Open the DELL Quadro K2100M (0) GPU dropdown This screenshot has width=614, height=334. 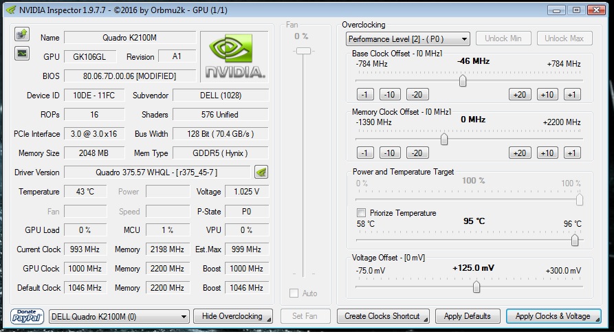tap(119, 316)
